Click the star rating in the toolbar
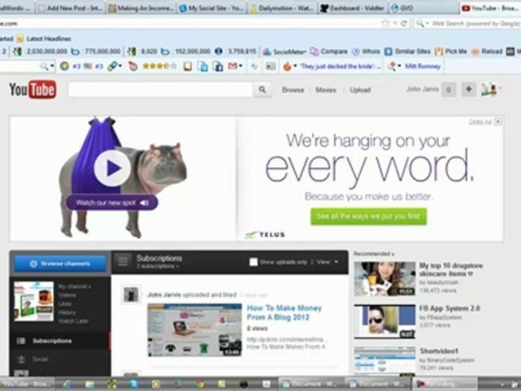This screenshot has width=521, height=391. (x=160, y=66)
